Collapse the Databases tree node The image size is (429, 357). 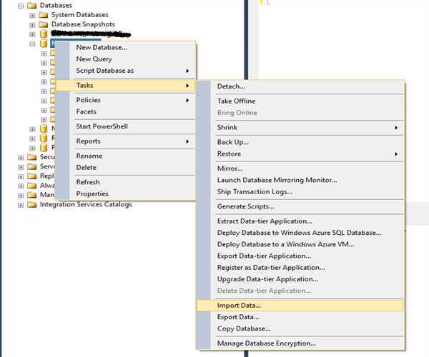(x=21, y=5)
